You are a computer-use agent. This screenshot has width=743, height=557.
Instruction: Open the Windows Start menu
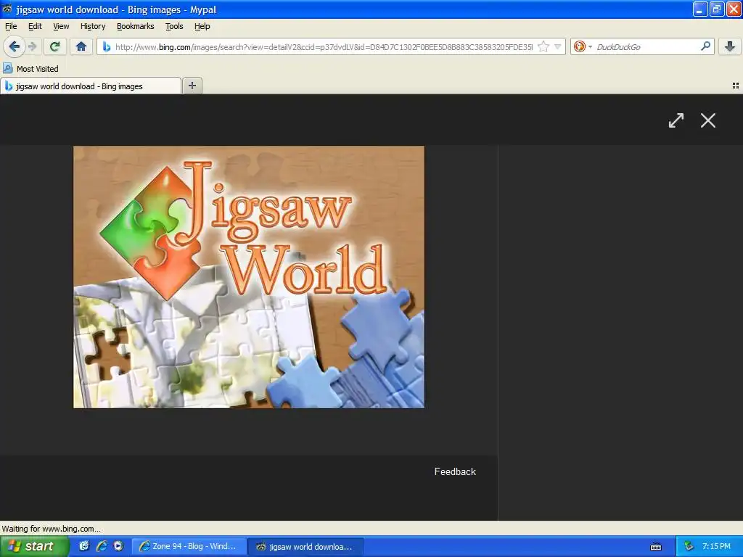tap(34, 546)
